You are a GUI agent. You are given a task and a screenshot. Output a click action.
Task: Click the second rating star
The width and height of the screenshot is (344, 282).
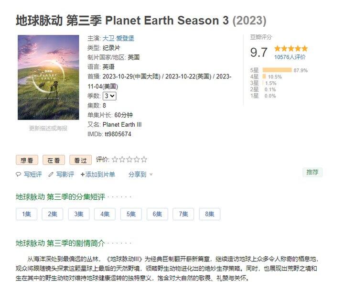click(122, 160)
